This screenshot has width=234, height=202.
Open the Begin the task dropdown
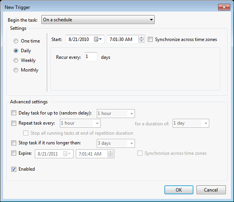[98, 20]
